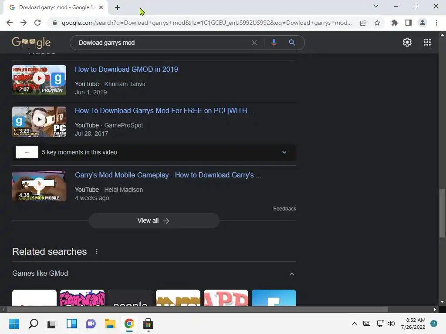
Task: Open network settings from tray
Action: coord(380,324)
